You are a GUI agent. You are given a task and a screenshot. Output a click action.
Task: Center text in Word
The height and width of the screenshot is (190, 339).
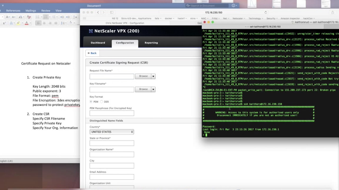[44, 23]
